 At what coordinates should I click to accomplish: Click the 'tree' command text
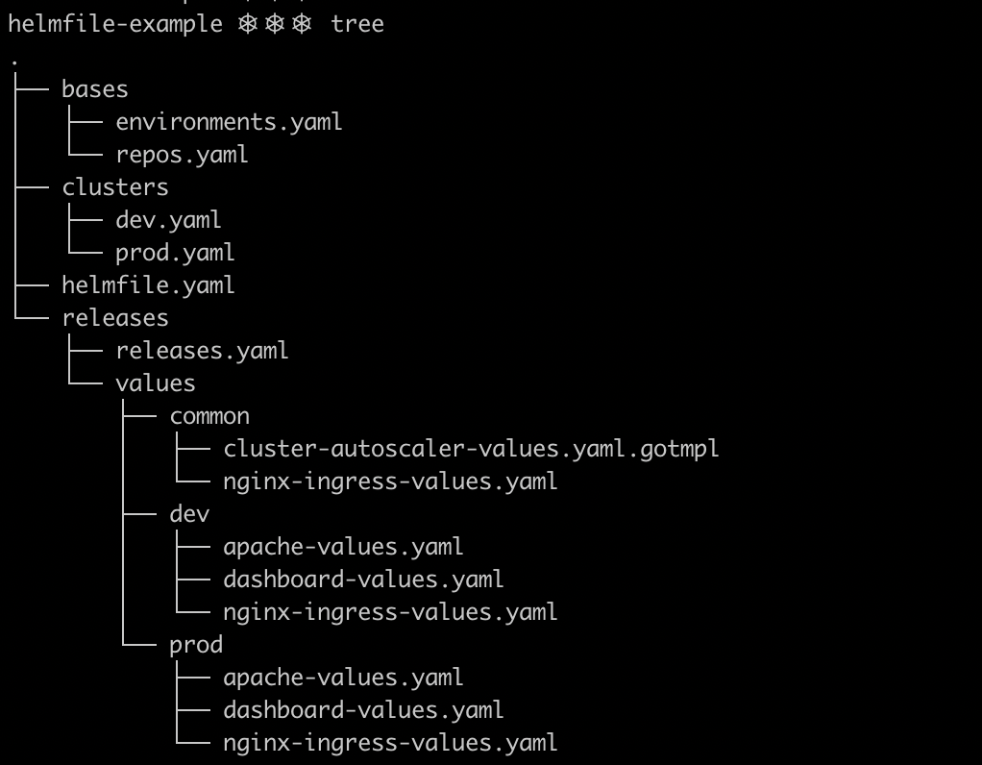pyautogui.click(x=357, y=24)
